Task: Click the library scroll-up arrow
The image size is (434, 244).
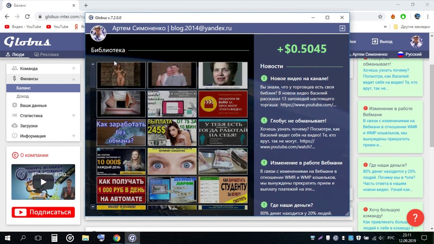Action: (x=93, y=64)
